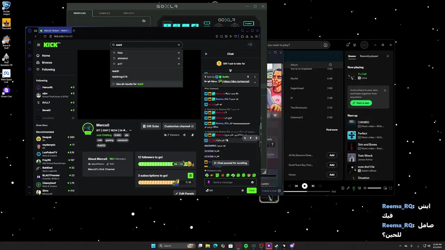Viewport: 445px width, 250px height.
Task: Open chat settings gear
Action: click(x=243, y=190)
